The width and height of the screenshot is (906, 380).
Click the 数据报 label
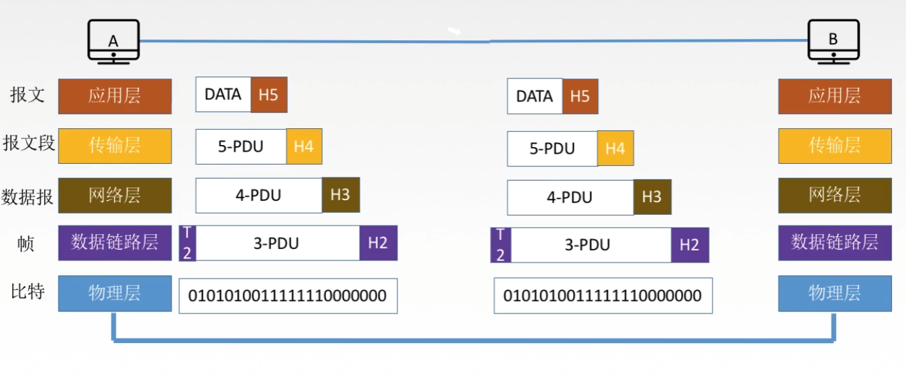[28, 196]
